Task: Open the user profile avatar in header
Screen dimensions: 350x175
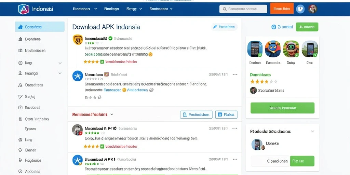Action: 313,9
